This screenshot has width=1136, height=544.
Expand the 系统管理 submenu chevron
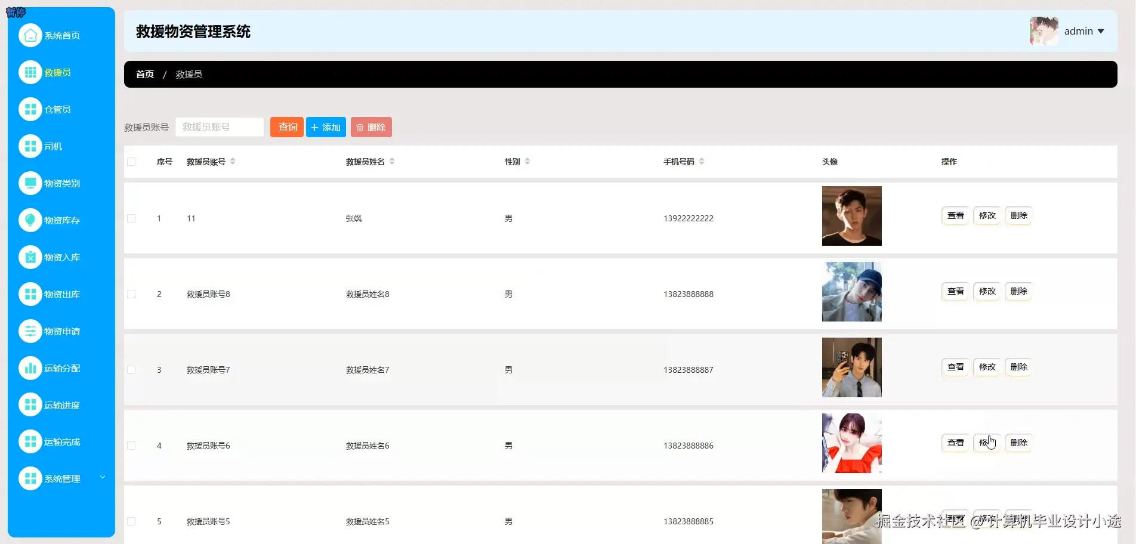103,477
